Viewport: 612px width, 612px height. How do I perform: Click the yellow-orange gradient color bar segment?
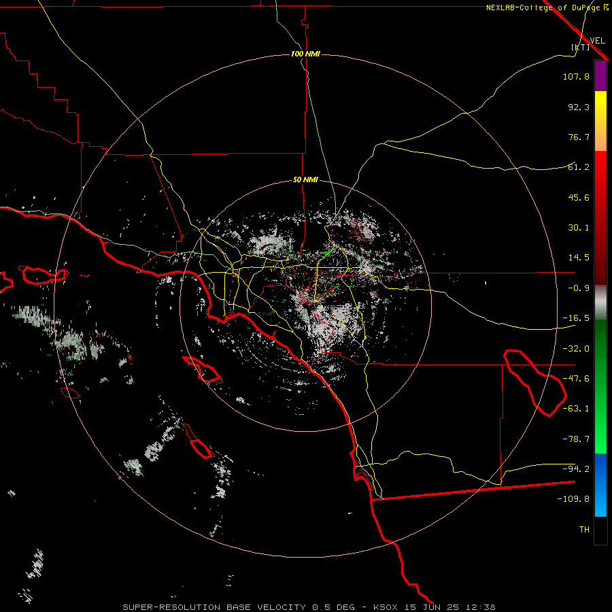click(x=600, y=121)
